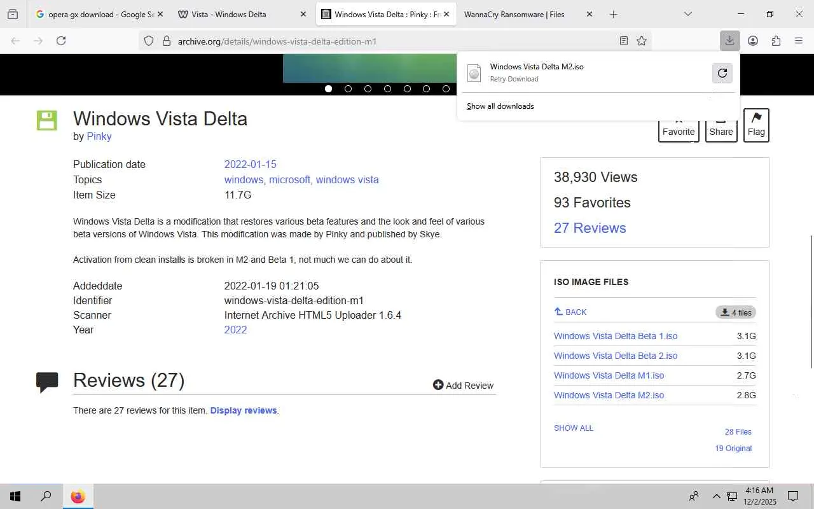Go back to the previous page
Screen dimensions: 814x509
[15, 41]
